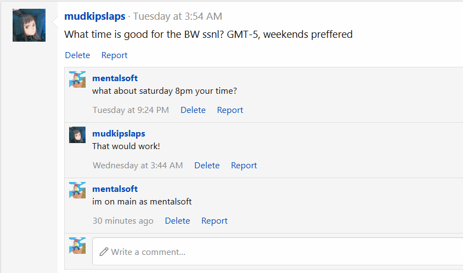
Task: Click mentalsoft avatar on saturday 8pm comment
Action: coord(77,79)
